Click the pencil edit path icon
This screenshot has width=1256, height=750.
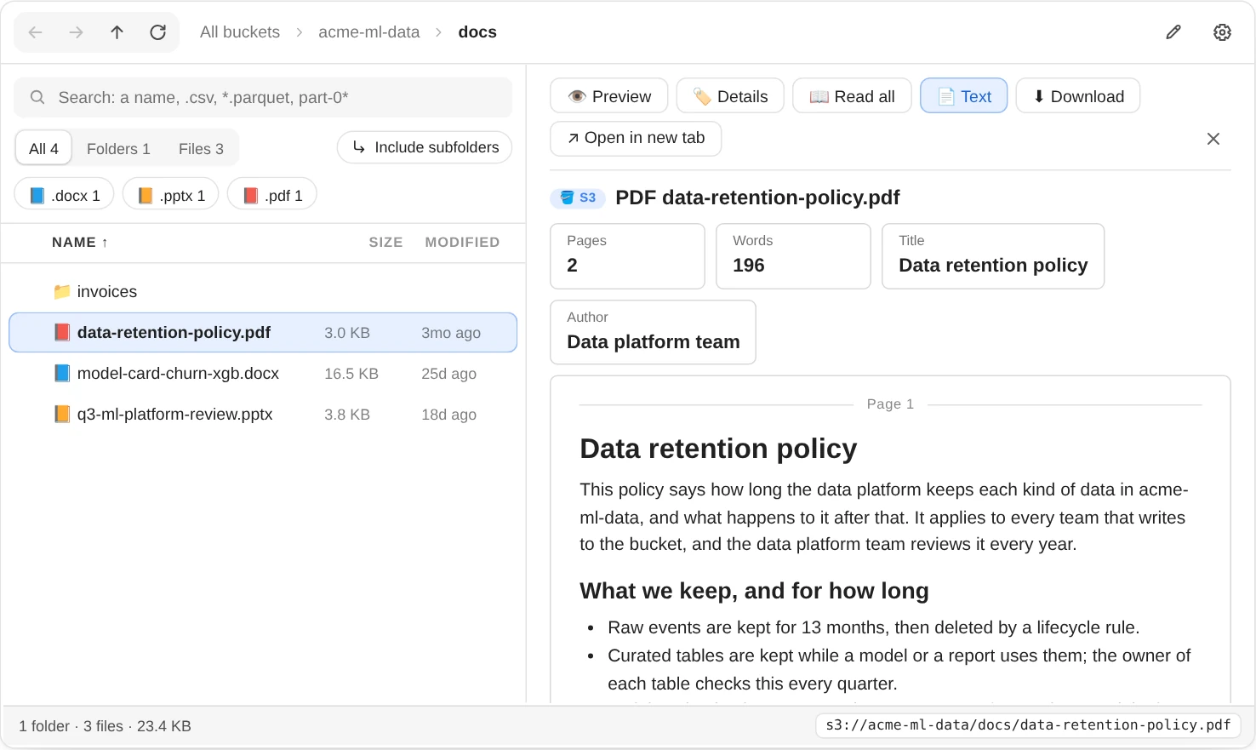[x=1173, y=32]
